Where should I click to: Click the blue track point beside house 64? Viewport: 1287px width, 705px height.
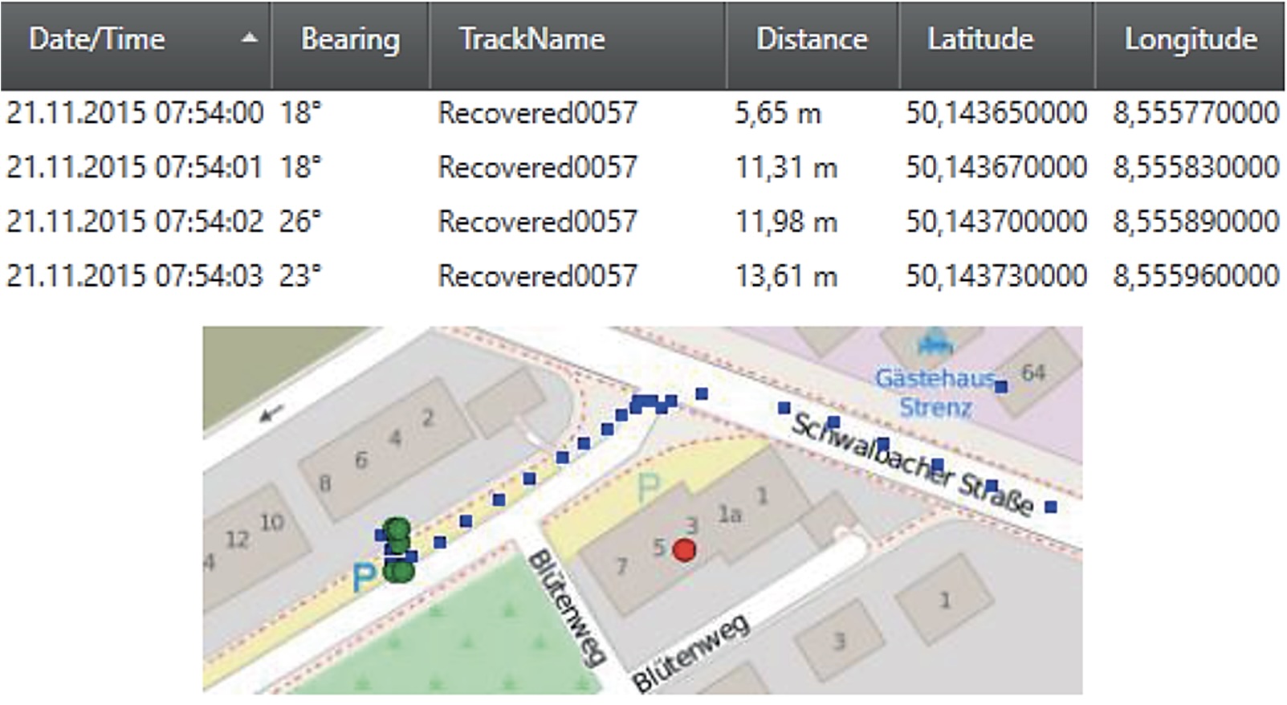click(1000, 387)
